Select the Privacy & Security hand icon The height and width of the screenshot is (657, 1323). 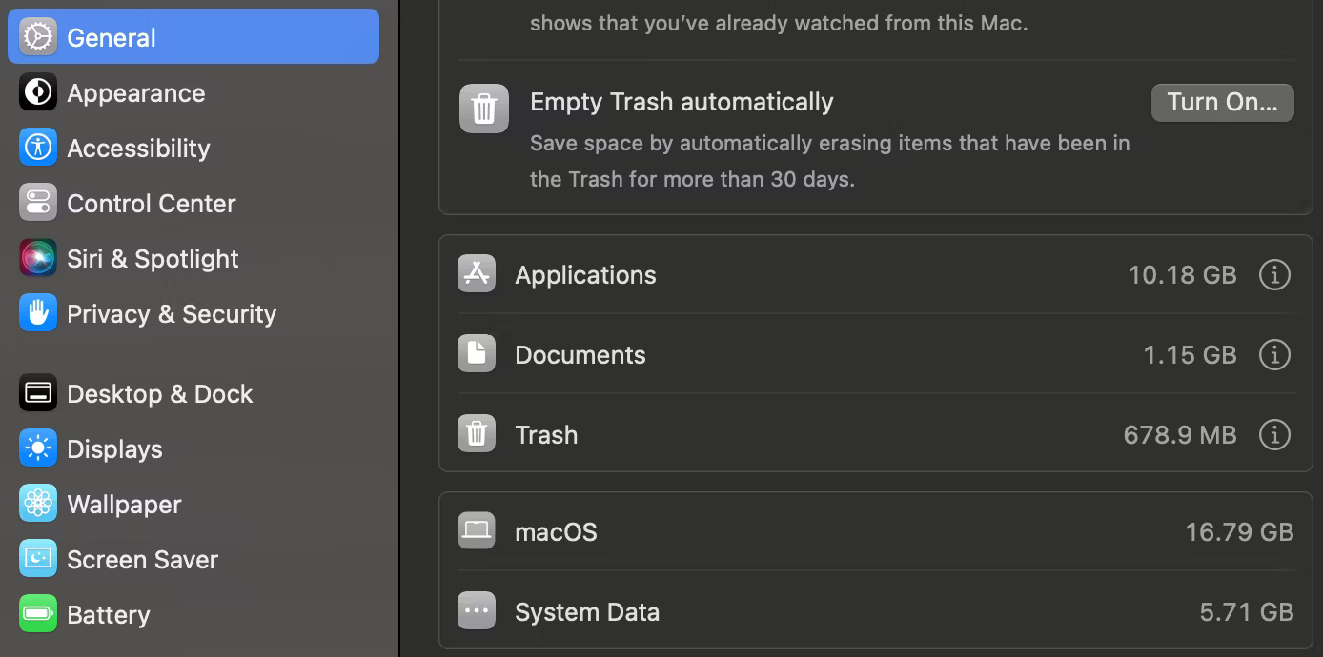(37, 313)
